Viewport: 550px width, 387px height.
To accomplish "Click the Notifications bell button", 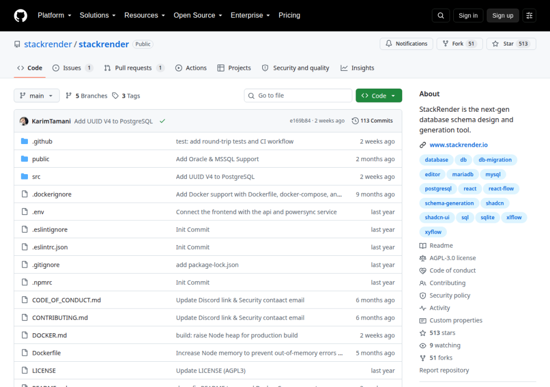I will 407,44.
